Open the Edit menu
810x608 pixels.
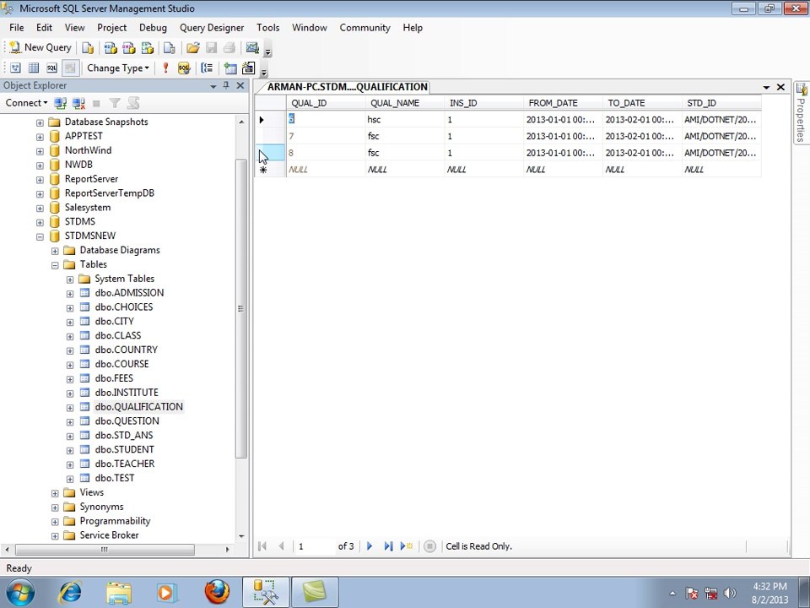click(44, 27)
